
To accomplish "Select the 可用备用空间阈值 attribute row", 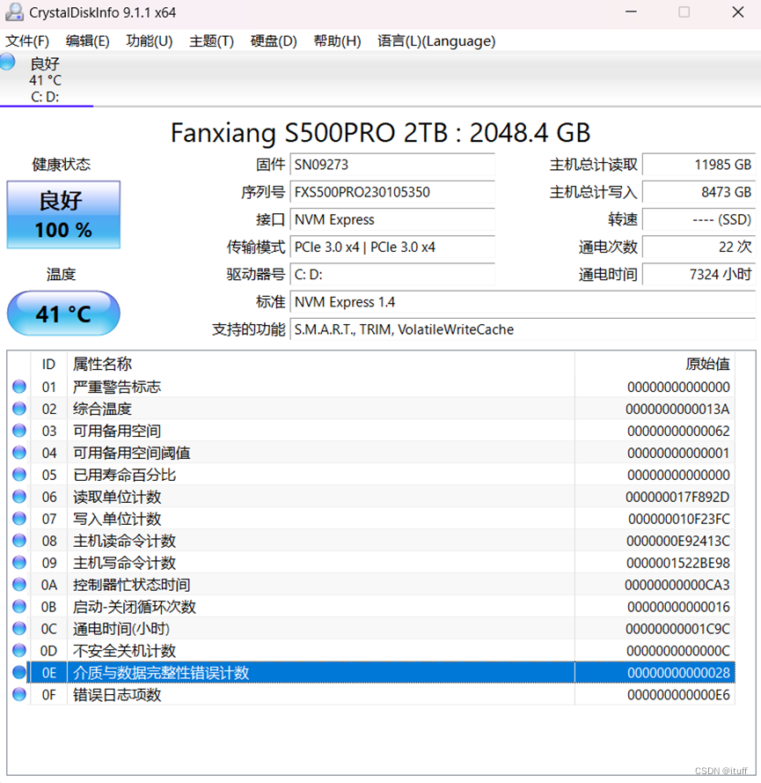I will (371, 453).
